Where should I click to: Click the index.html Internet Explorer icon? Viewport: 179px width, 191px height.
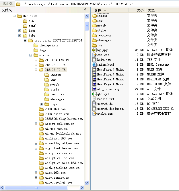[94, 65]
